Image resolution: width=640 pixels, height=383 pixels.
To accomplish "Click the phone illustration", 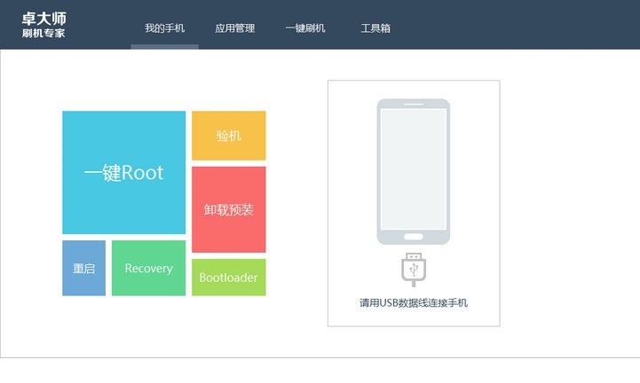I will pos(414,172).
